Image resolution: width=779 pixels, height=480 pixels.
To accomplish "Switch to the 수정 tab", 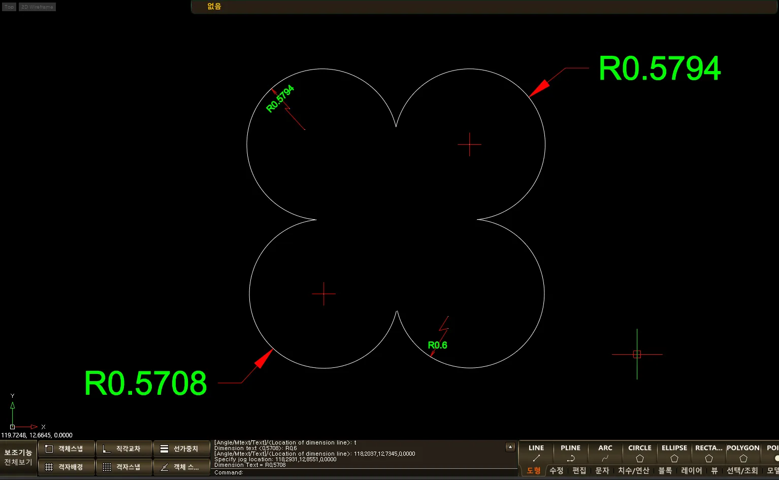I will (x=557, y=471).
